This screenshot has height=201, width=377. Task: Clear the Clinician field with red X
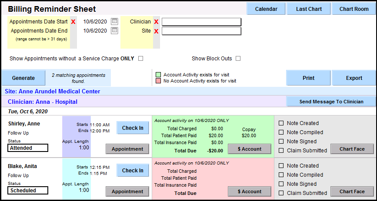(156, 22)
